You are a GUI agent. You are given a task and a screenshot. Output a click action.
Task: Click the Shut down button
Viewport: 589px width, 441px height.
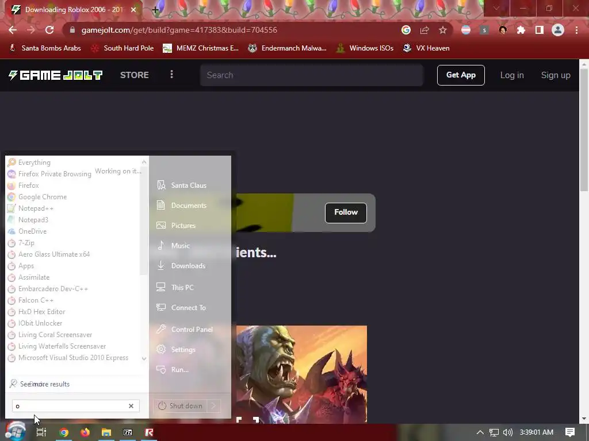(180, 406)
